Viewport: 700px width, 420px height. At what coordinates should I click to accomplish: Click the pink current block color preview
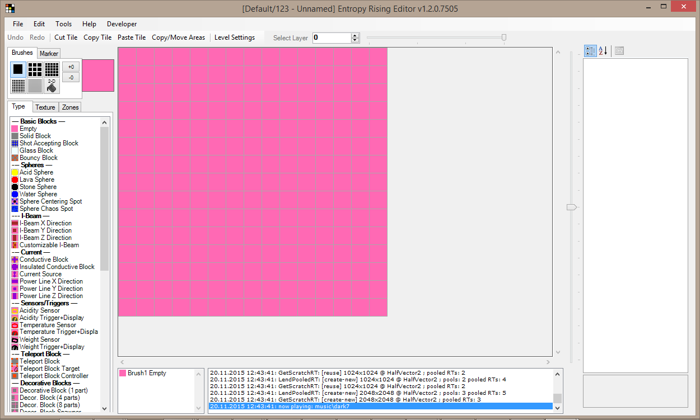tap(98, 75)
